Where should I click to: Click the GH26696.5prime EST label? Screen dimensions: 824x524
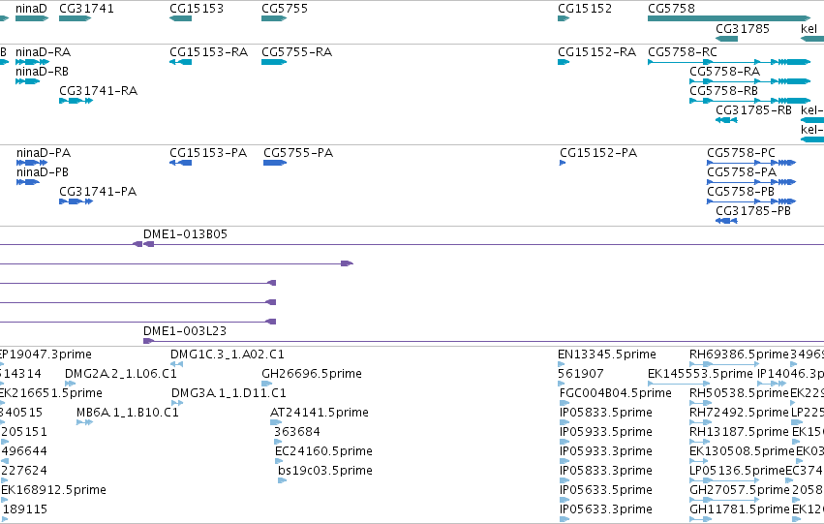coord(312,374)
